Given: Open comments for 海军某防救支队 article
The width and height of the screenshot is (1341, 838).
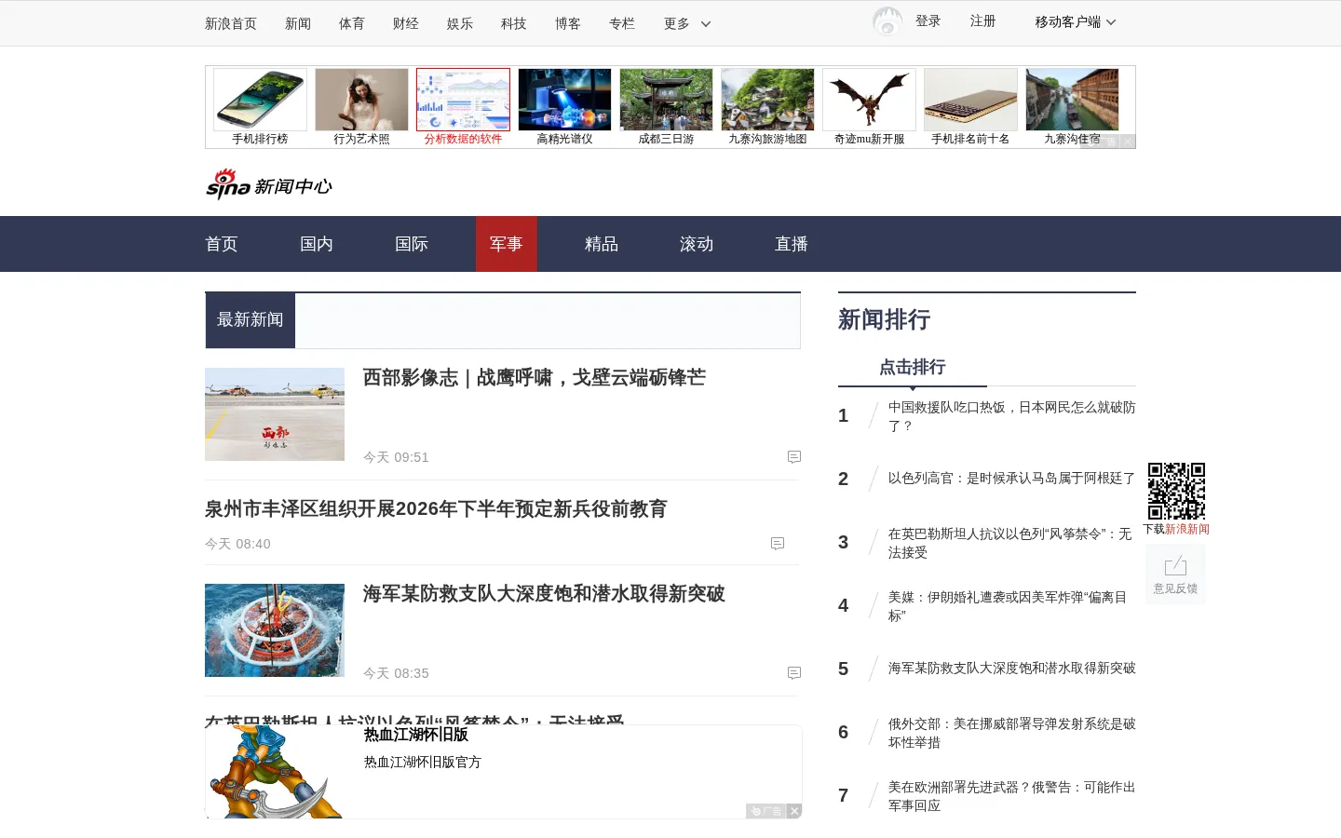Looking at the screenshot, I should (x=794, y=673).
